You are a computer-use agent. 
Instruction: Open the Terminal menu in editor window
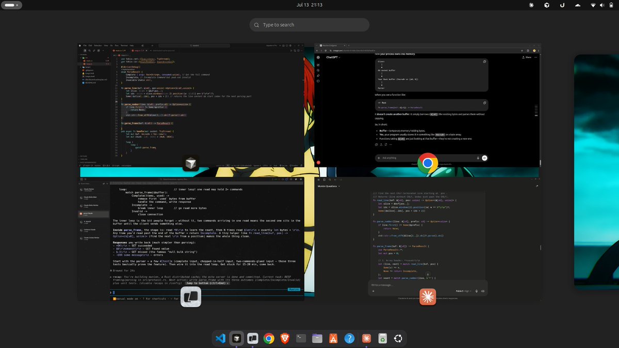pos(124,46)
